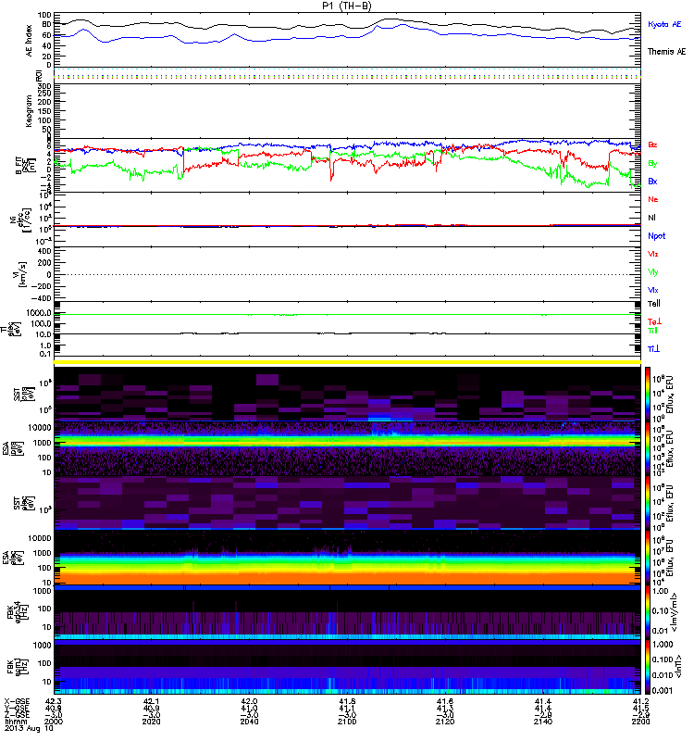Click the 2100 time tick label
Viewport: 694px width, 741px height.
pyautogui.click(x=347, y=722)
